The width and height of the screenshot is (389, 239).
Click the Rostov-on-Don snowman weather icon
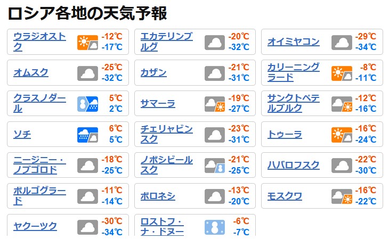[214, 227]
